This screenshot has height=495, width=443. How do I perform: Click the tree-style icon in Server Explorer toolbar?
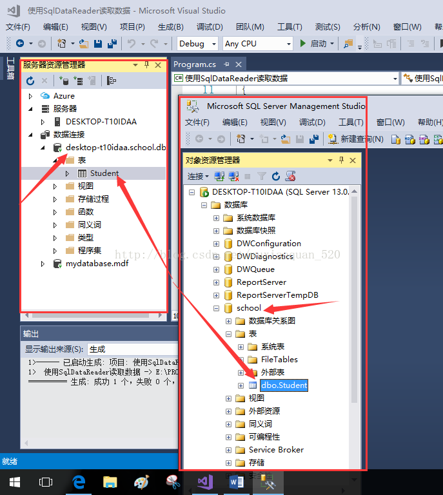pyautogui.click(x=111, y=81)
